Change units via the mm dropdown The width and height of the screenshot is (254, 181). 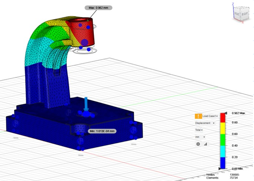pyautogui.click(x=200, y=137)
